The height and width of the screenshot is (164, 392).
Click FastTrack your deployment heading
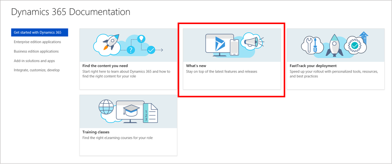click(x=313, y=66)
